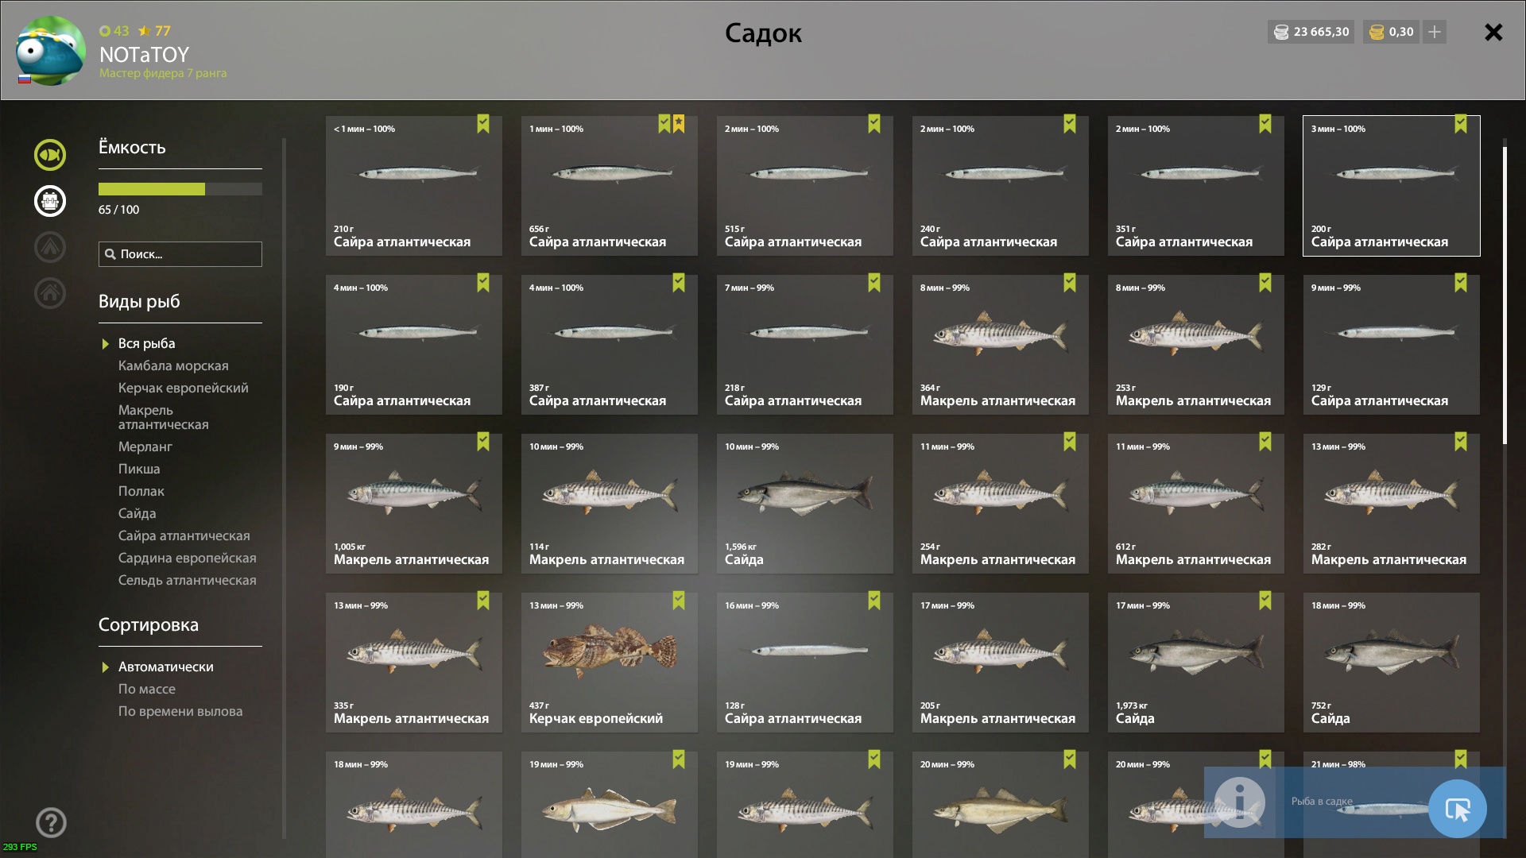The width and height of the screenshot is (1526, 858).
Task: Open the help question mark icon
Action: pos(51,822)
